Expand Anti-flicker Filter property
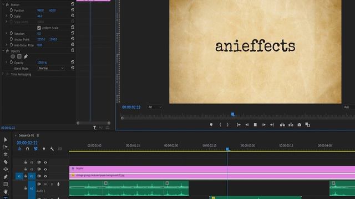This screenshot has height=199, width=355. click(x=6, y=45)
